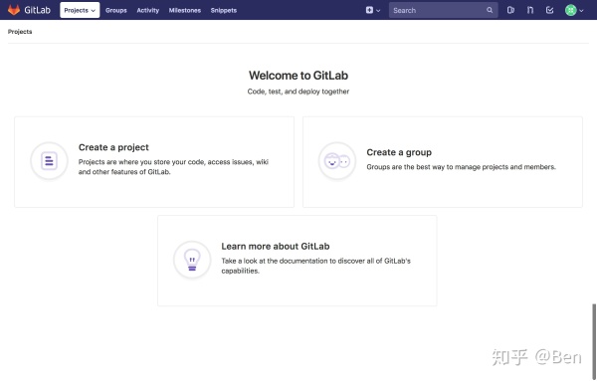Open the Projects dropdown menu
Screen dimensions: 597x381
coord(80,10)
